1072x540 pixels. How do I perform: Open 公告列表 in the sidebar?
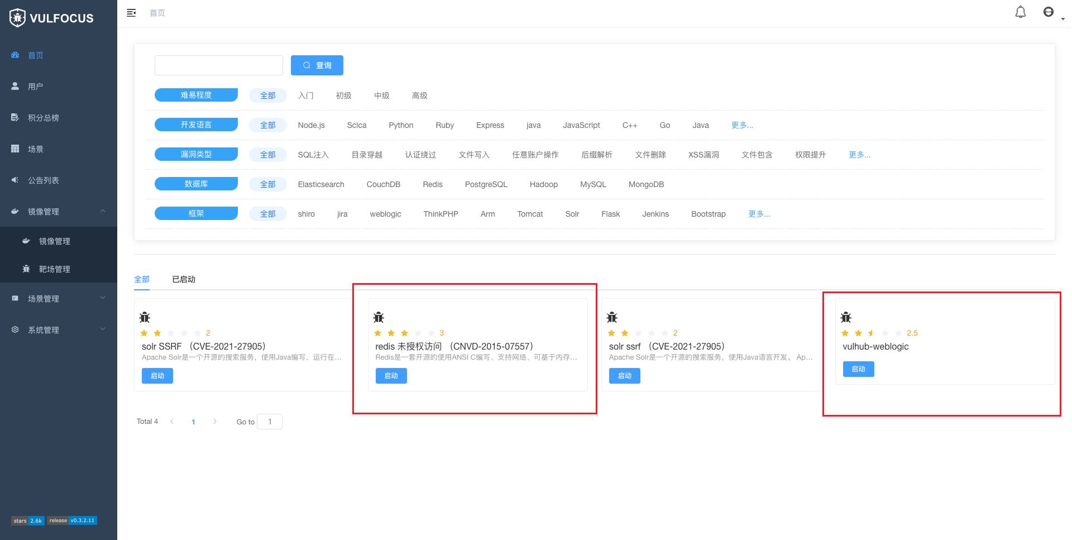pos(59,180)
